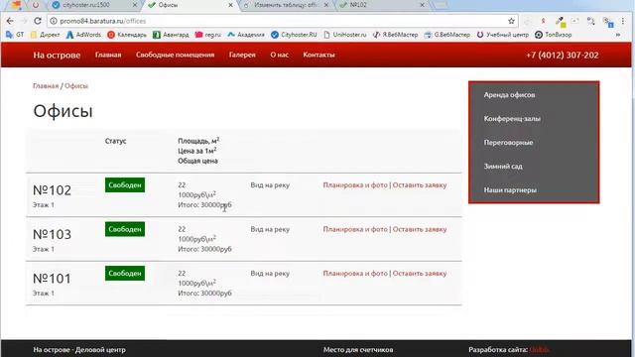Close the Офисы browser tab
Image resolution: width=635 pixels, height=357 pixels.
pyautogui.click(x=230, y=5)
